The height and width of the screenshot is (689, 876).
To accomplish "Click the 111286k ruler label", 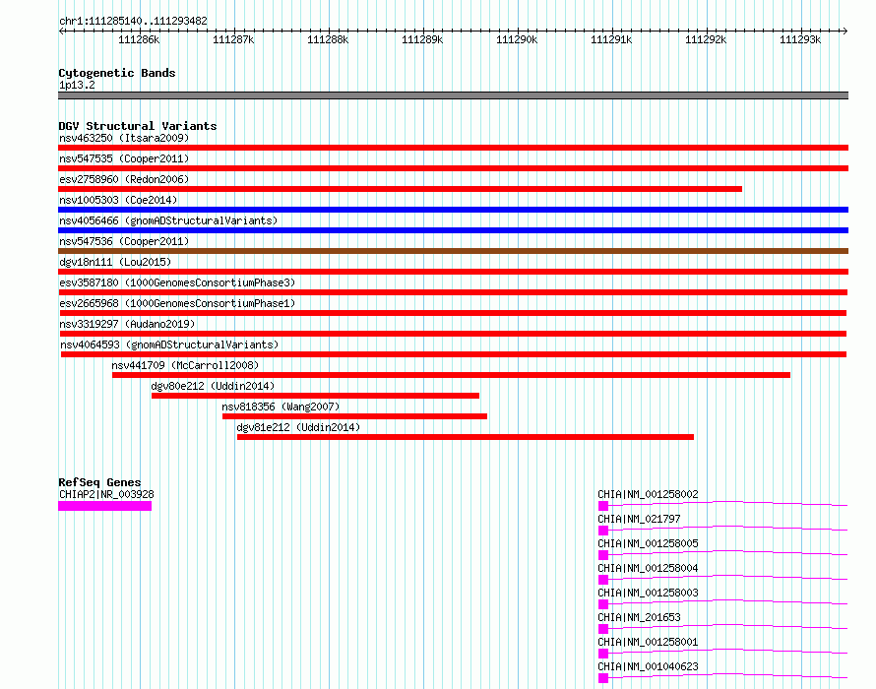I will click(139, 39).
